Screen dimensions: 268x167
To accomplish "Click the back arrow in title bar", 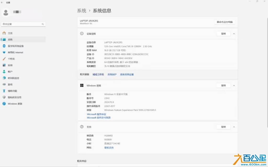I will pyautogui.click(x=2, y=3).
